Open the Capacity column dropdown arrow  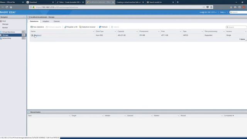click(x=137, y=32)
